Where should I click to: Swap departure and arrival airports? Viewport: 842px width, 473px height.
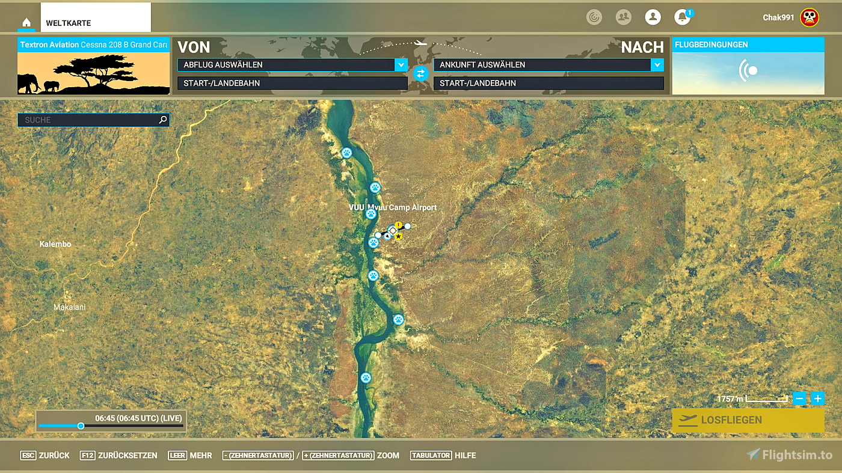(420, 73)
